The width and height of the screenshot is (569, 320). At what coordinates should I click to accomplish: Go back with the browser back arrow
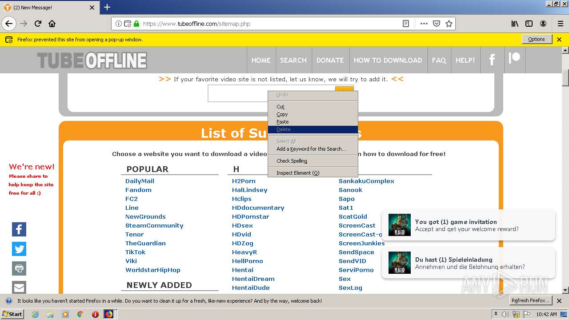[9, 24]
